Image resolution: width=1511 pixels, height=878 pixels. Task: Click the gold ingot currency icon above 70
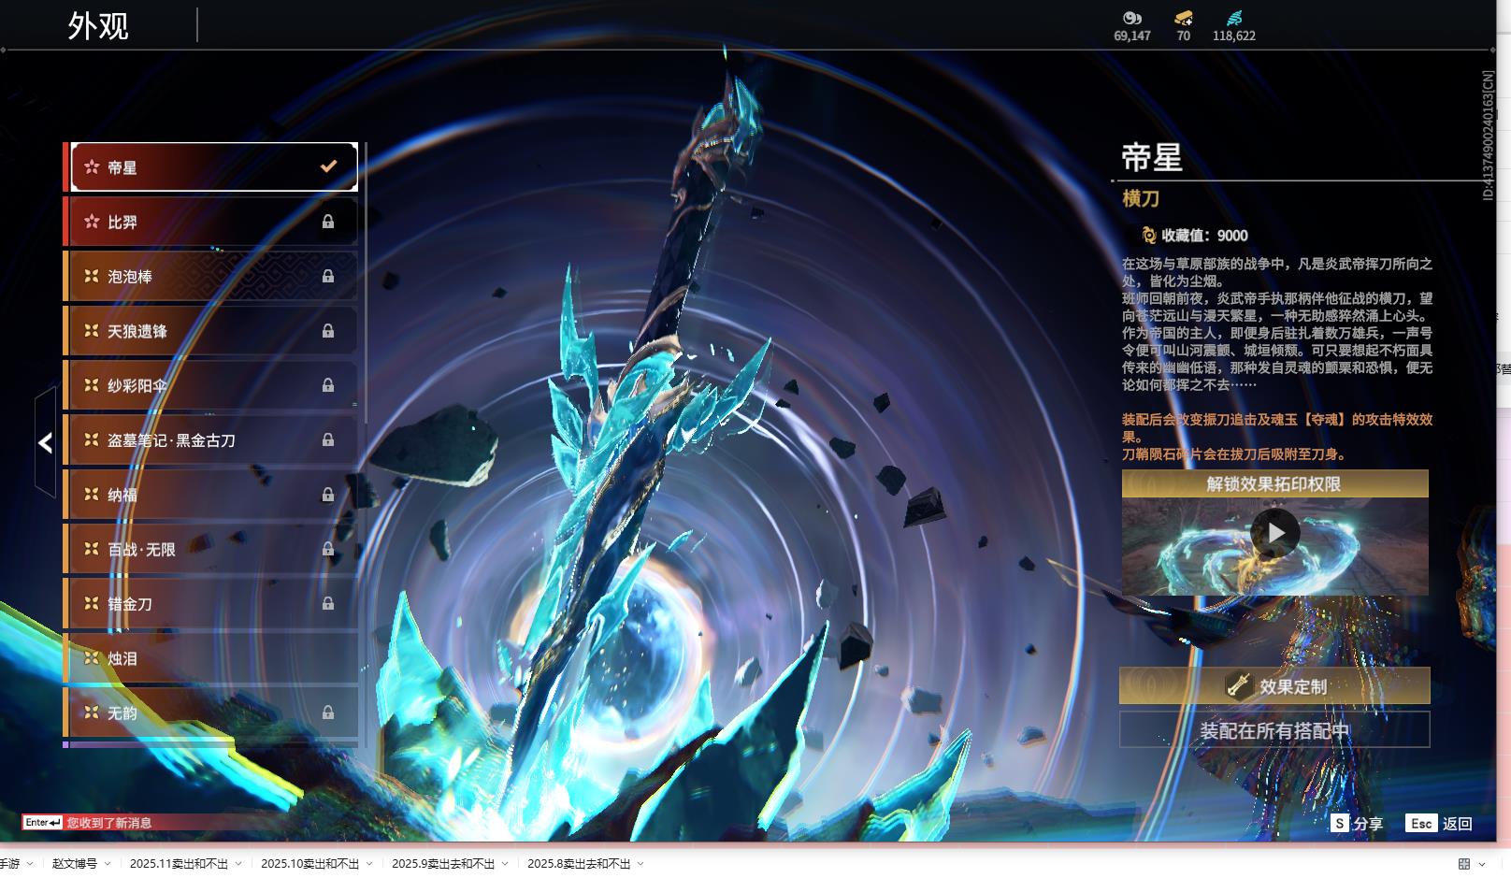pyautogui.click(x=1184, y=18)
